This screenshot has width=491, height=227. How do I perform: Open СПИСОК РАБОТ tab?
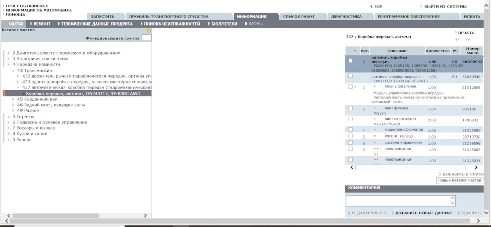[299, 16]
